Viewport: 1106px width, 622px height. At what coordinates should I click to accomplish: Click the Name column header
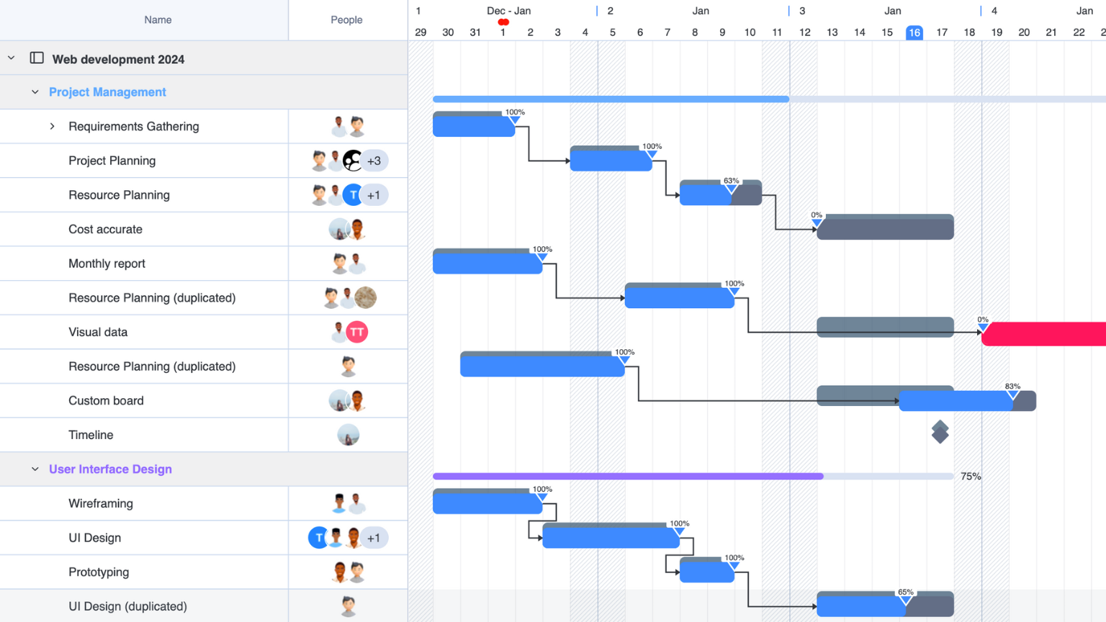(158, 20)
